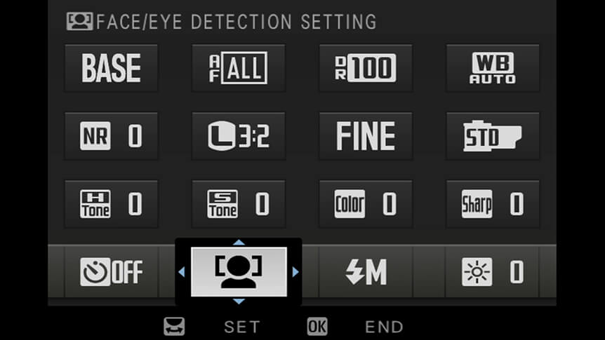
Task: Click the up arrow above face detection
Action: click(239, 242)
